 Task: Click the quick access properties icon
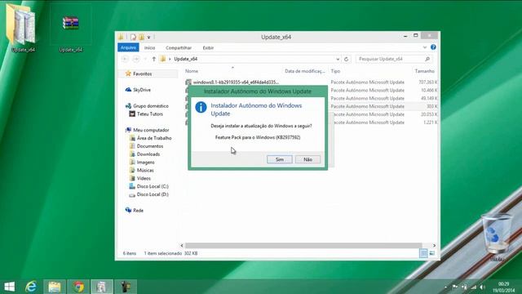coord(133,37)
